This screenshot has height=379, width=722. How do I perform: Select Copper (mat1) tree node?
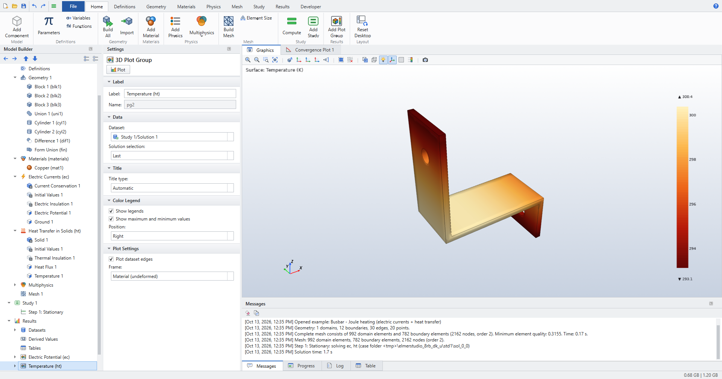(x=49, y=168)
